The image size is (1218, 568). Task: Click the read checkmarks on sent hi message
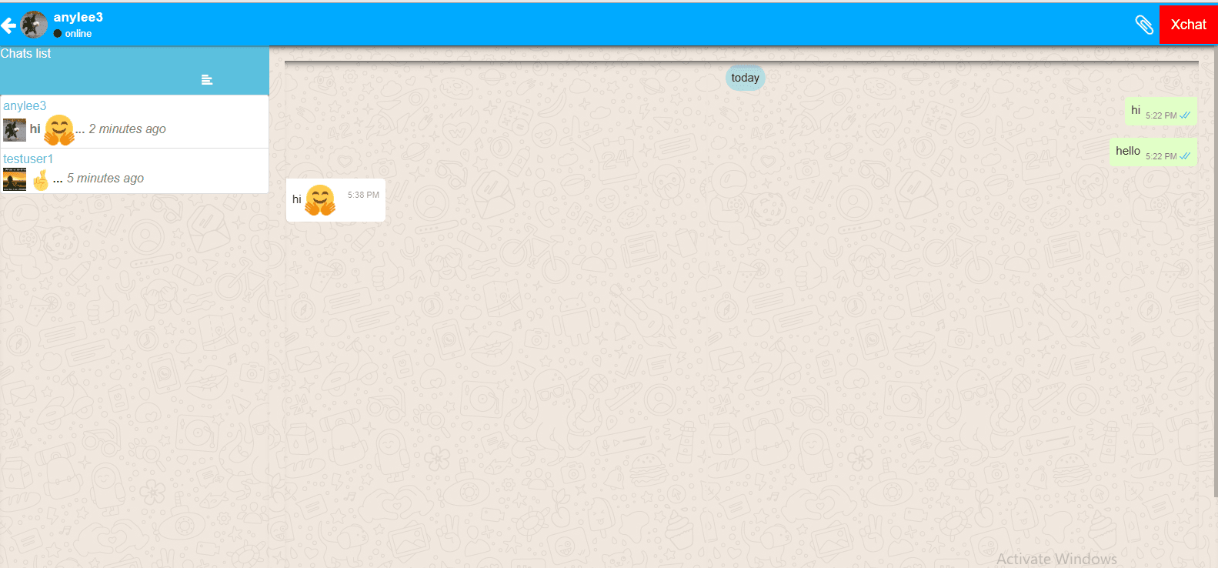click(1185, 115)
